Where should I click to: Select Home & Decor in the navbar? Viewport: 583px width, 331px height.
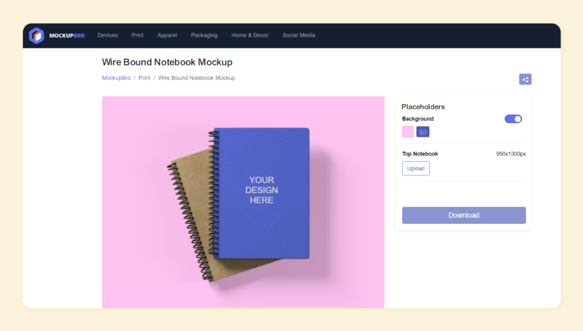250,35
